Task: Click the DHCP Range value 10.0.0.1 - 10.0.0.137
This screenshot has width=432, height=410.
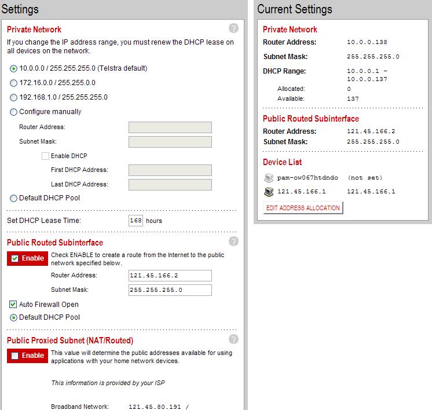Action: tap(367, 75)
